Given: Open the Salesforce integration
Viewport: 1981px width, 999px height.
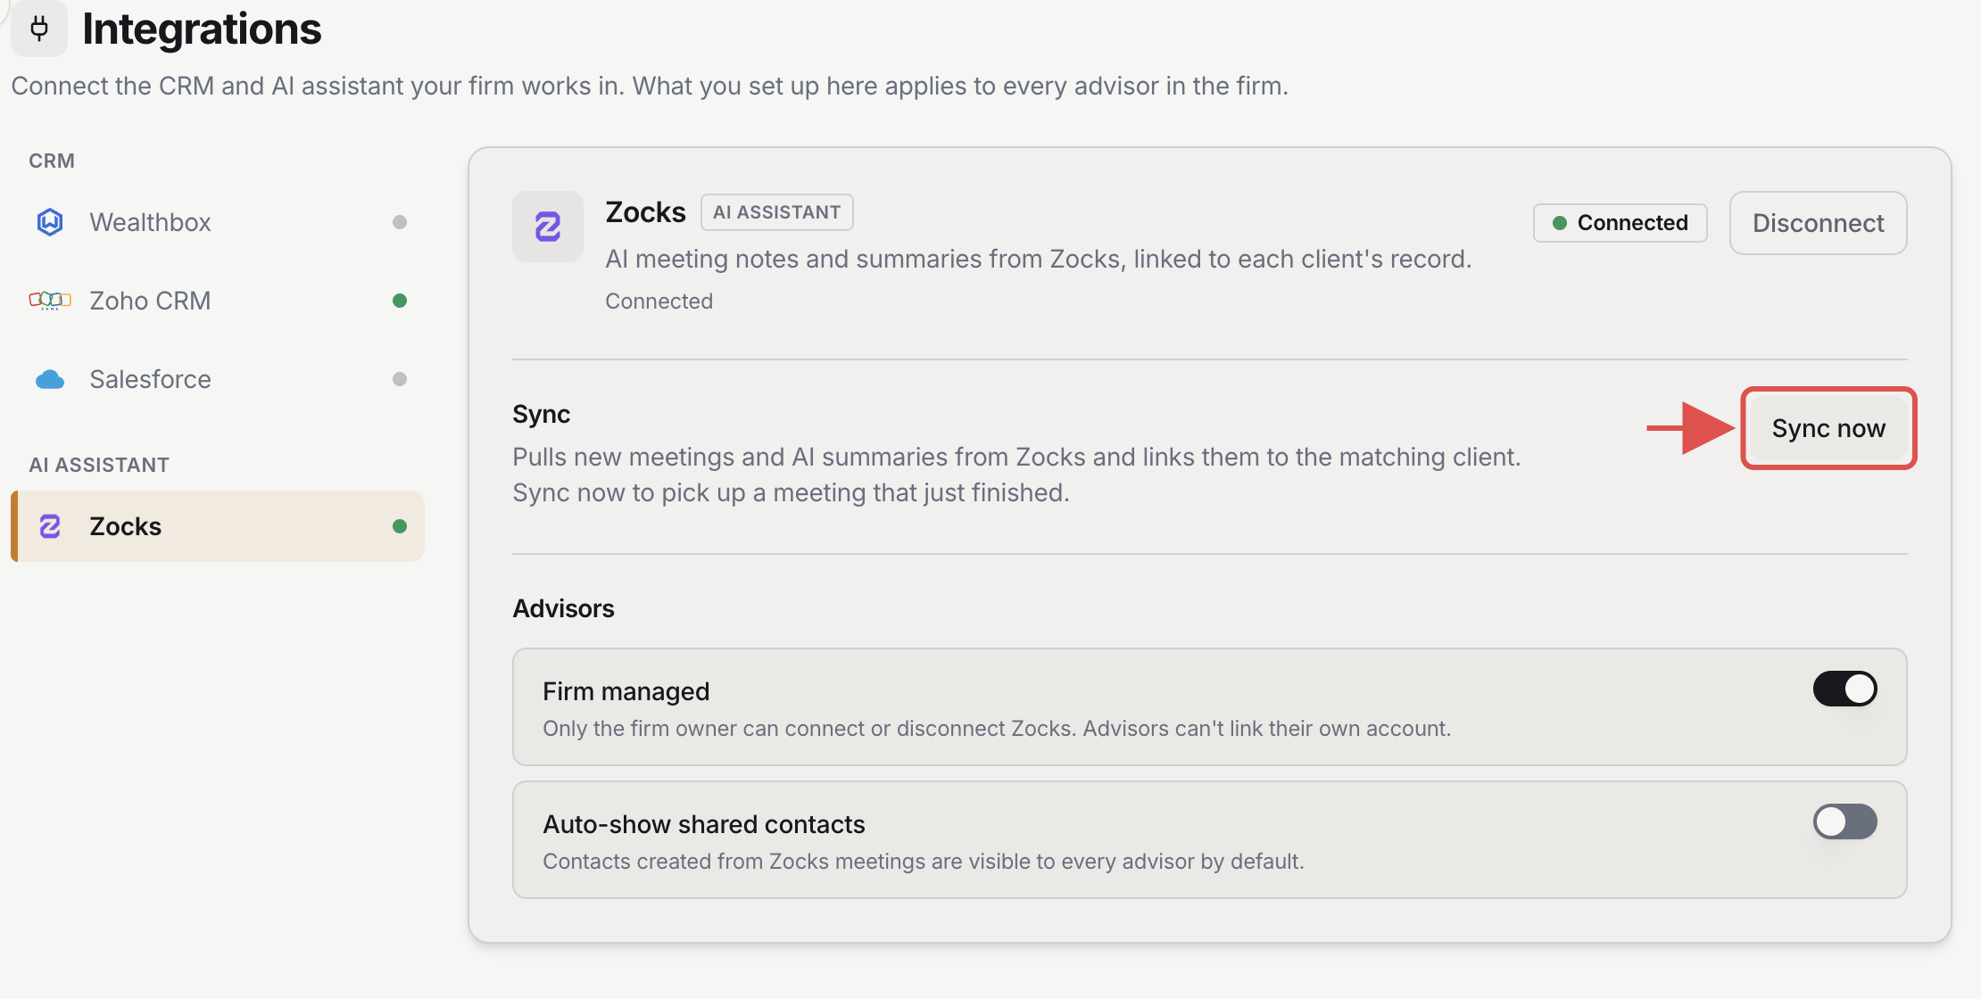Looking at the screenshot, I should pyautogui.click(x=218, y=379).
